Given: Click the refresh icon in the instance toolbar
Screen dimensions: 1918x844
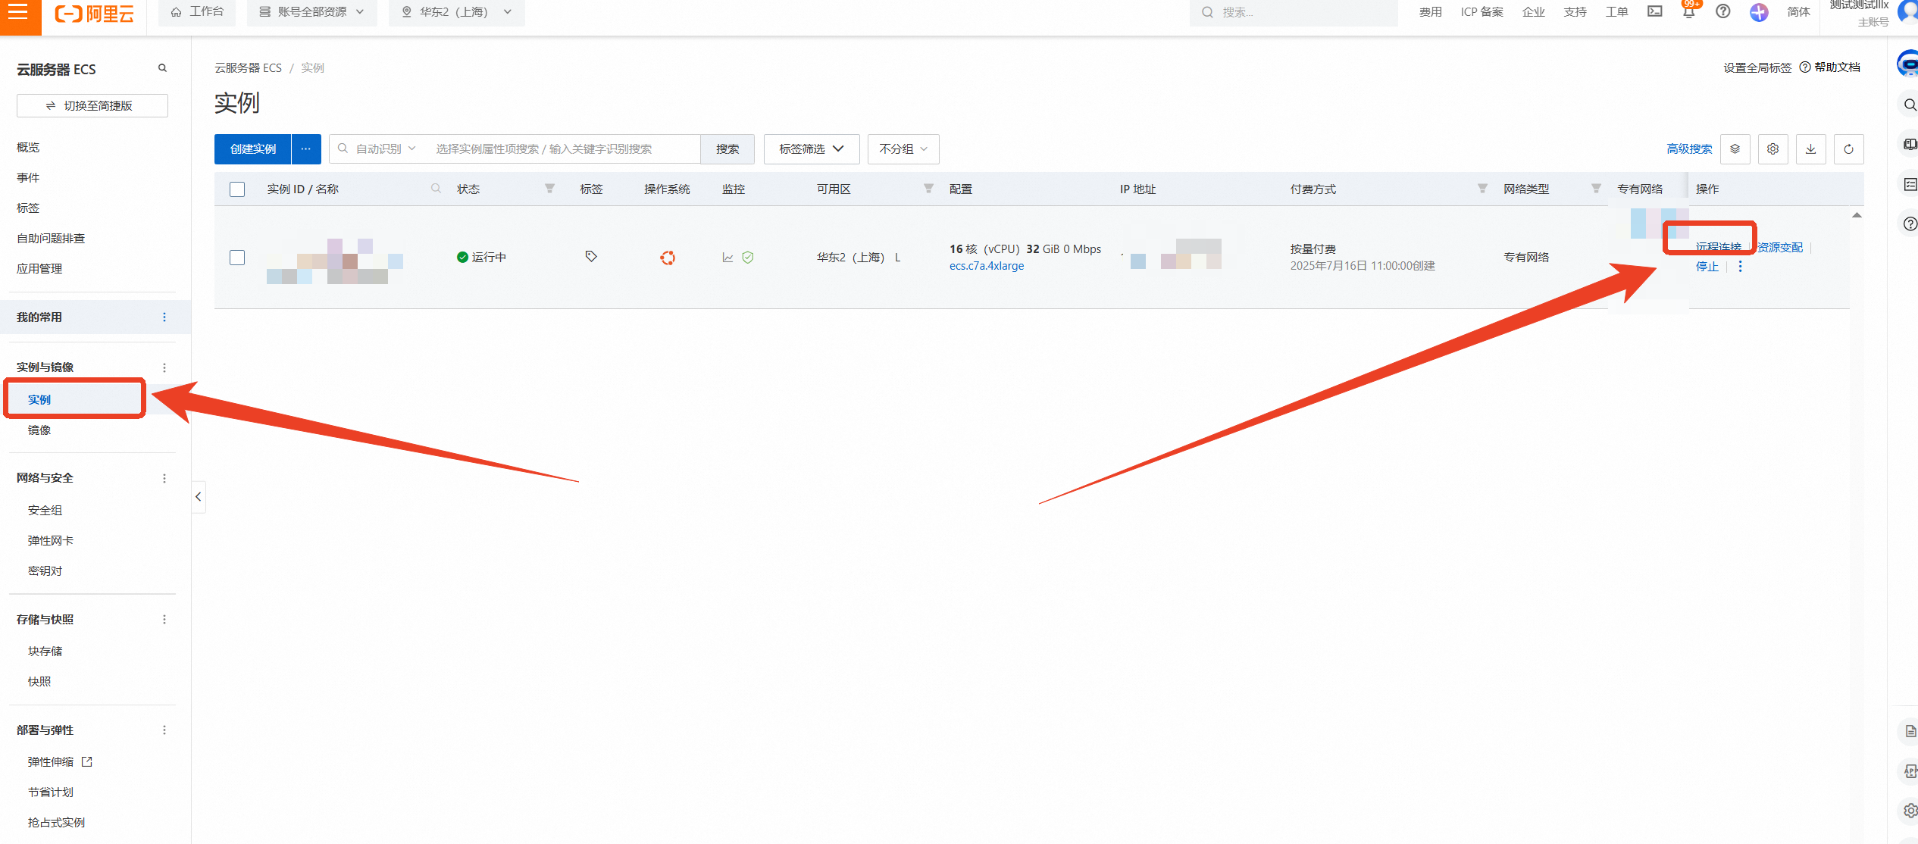Looking at the screenshot, I should click(x=1848, y=149).
